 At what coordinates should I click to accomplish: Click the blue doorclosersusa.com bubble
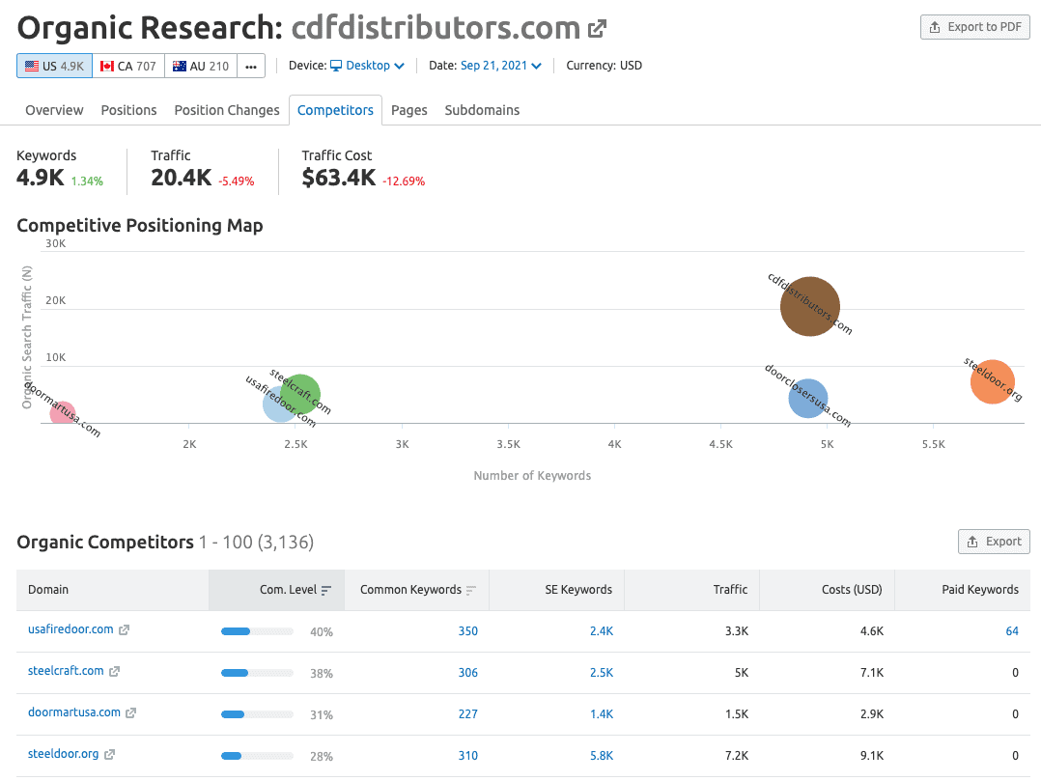[808, 398]
